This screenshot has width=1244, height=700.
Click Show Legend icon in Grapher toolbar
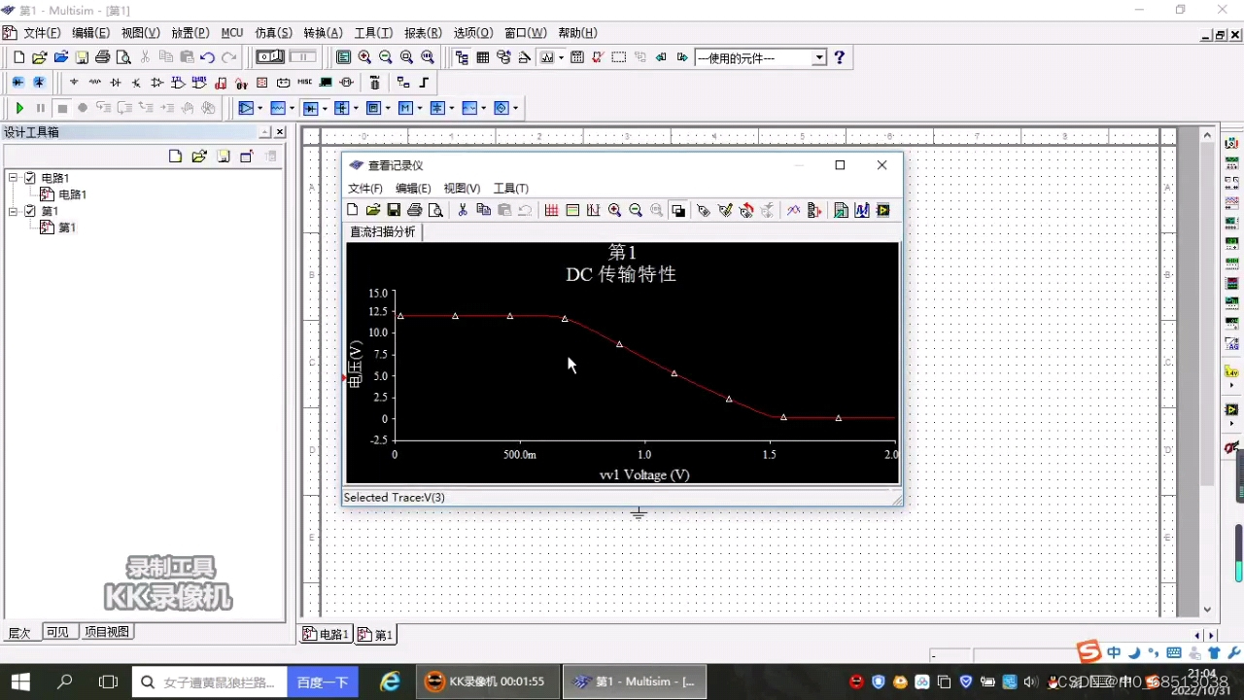point(572,210)
